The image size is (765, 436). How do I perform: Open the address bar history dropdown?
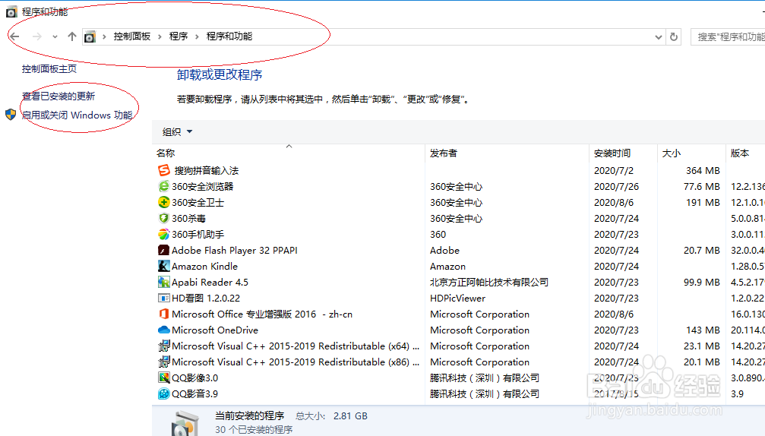click(x=658, y=37)
